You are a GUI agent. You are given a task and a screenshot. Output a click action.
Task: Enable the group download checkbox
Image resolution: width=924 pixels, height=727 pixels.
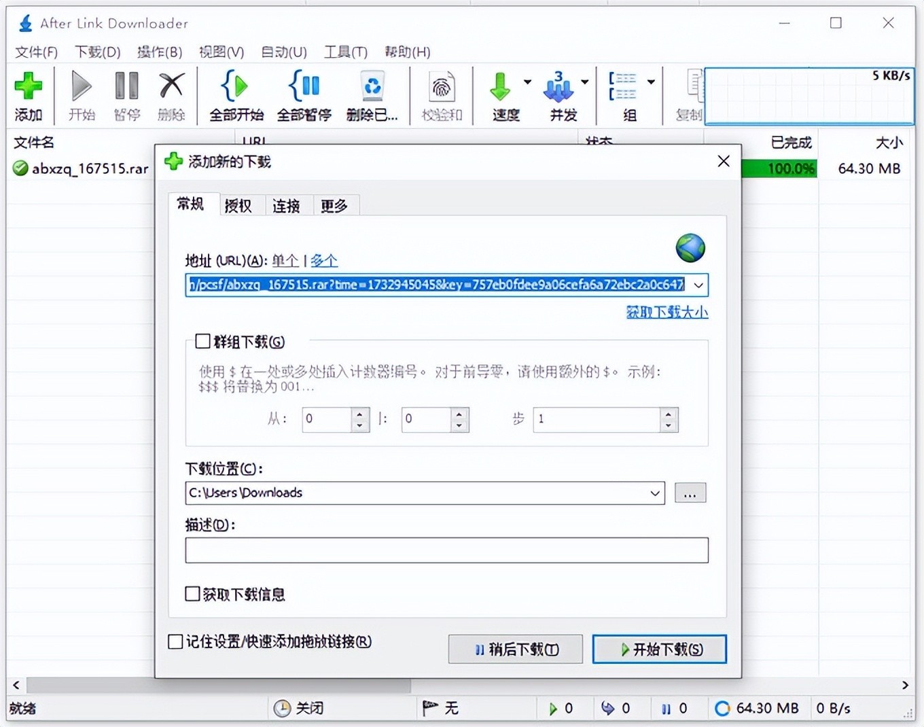click(202, 341)
